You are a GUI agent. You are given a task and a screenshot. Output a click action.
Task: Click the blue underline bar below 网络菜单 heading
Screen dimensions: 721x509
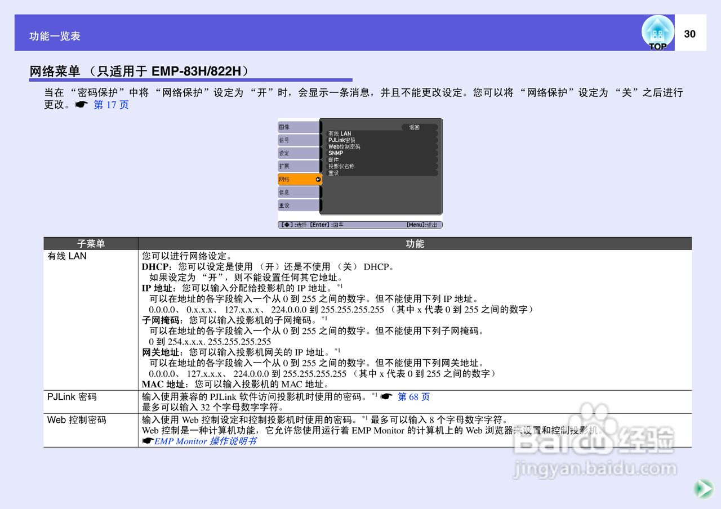pos(192,79)
